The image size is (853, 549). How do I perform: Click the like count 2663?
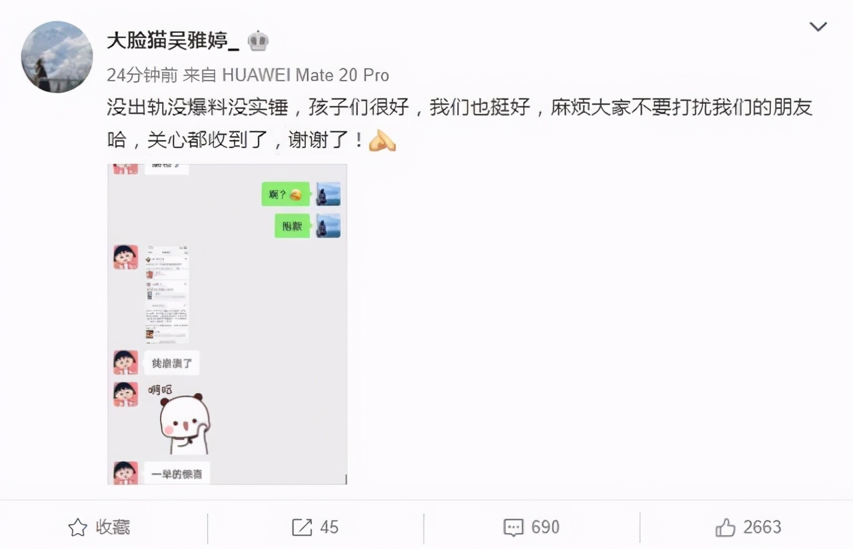(762, 528)
